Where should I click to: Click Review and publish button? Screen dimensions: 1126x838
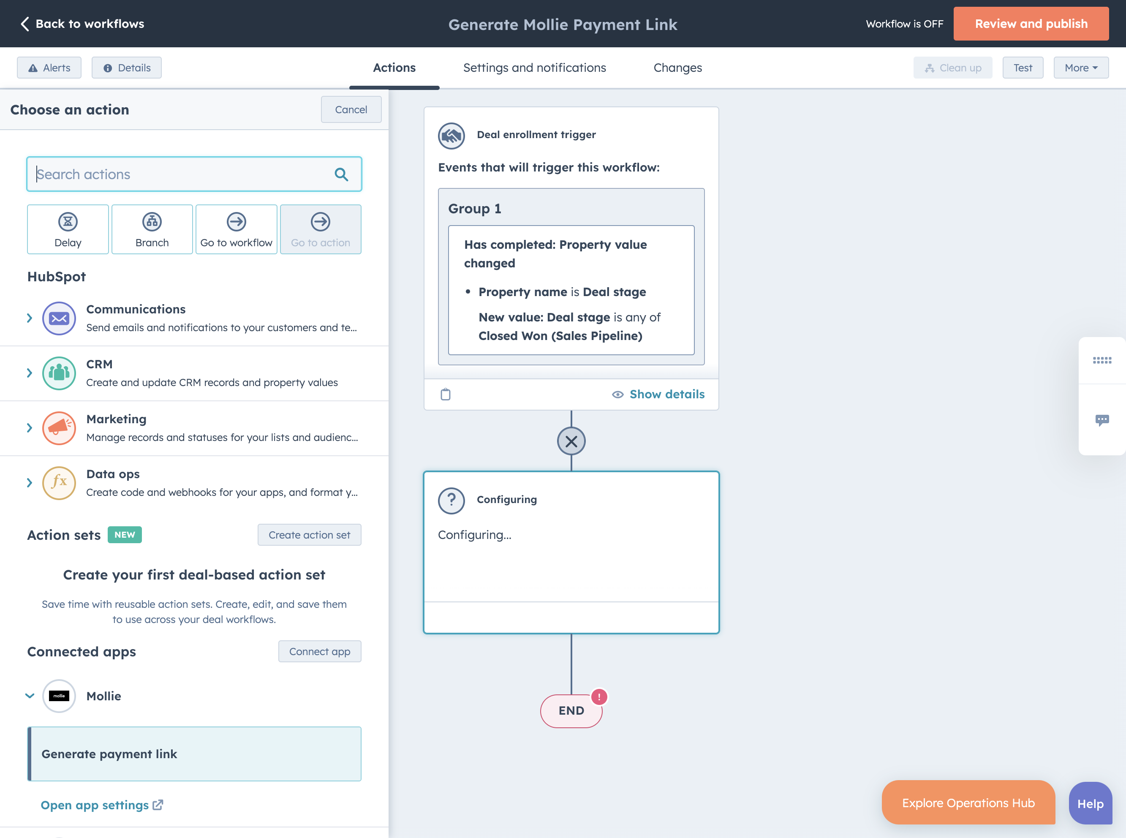1031,24
